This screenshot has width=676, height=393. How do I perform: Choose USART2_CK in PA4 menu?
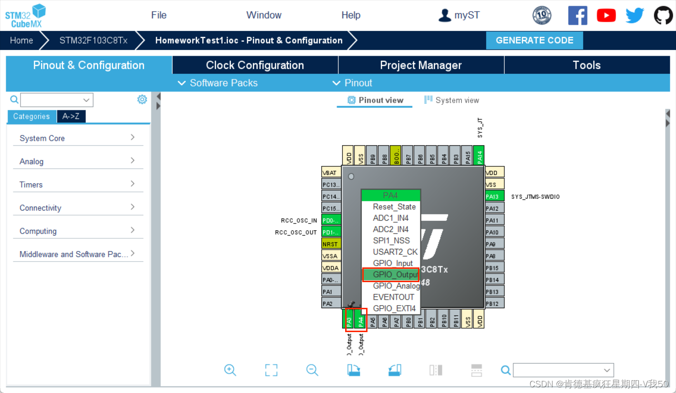click(x=391, y=252)
